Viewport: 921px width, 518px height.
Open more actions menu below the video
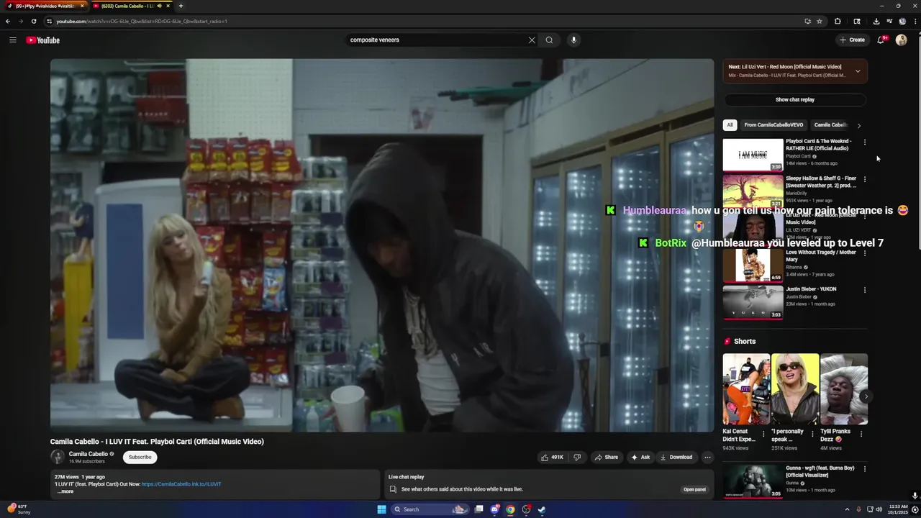coord(707,457)
